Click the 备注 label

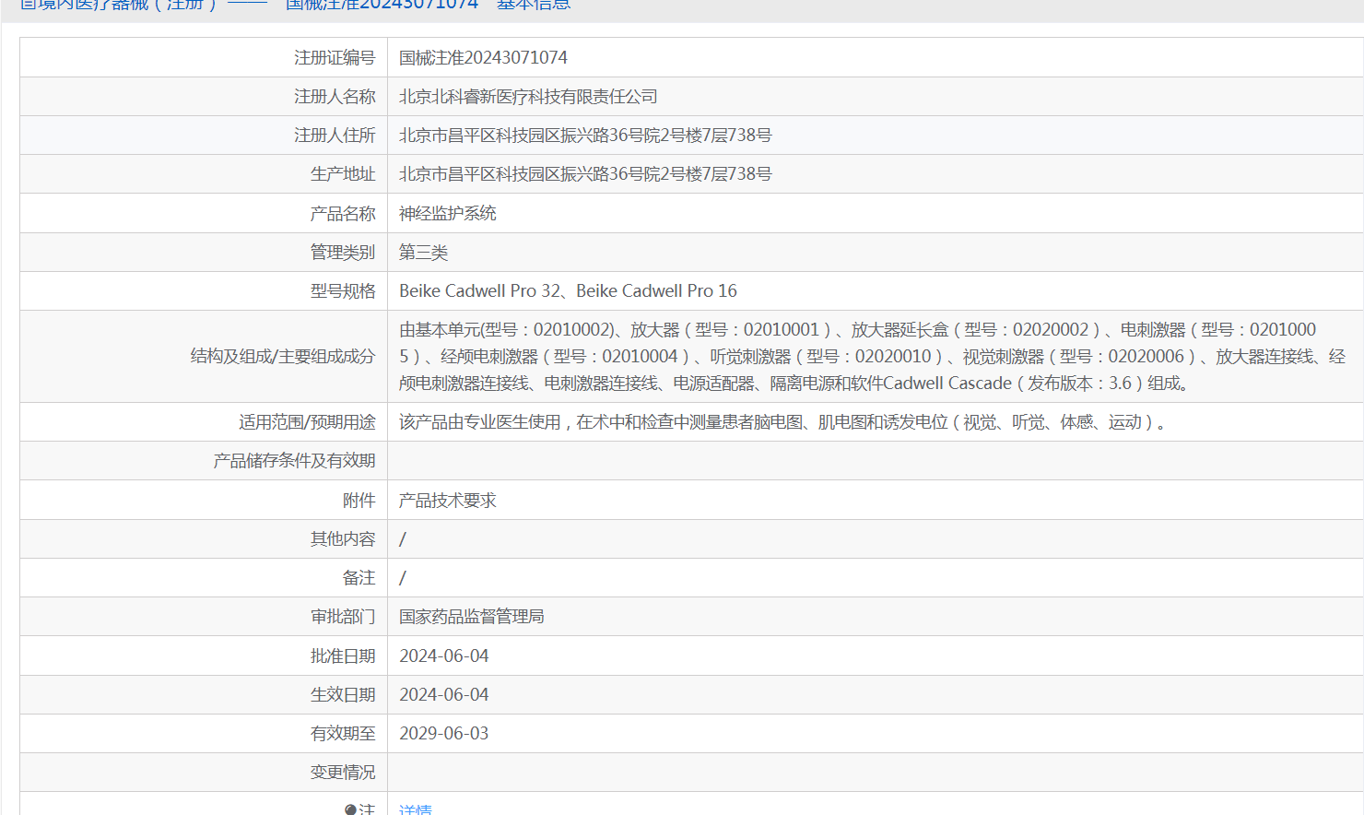359,577
